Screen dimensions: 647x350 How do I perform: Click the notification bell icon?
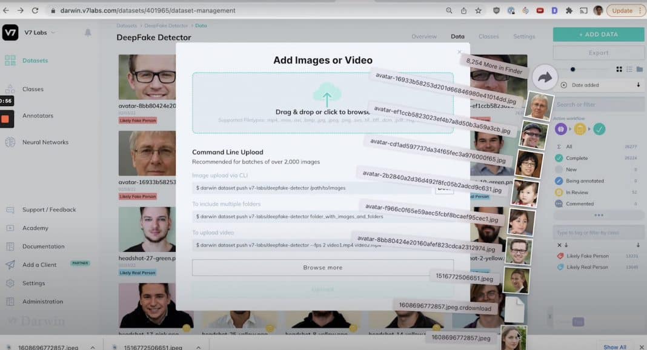(x=88, y=33)
